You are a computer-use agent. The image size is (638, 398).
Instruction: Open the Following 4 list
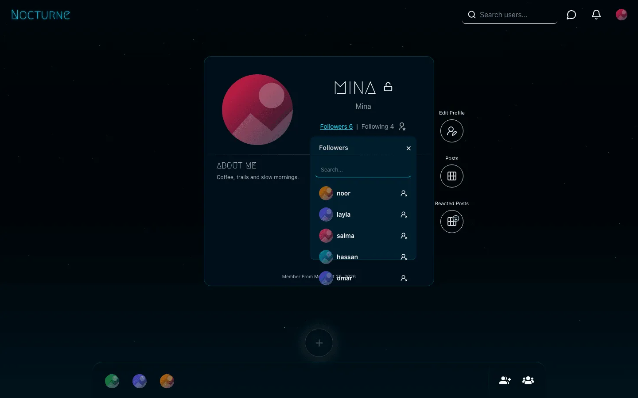[x=377, y=126]
